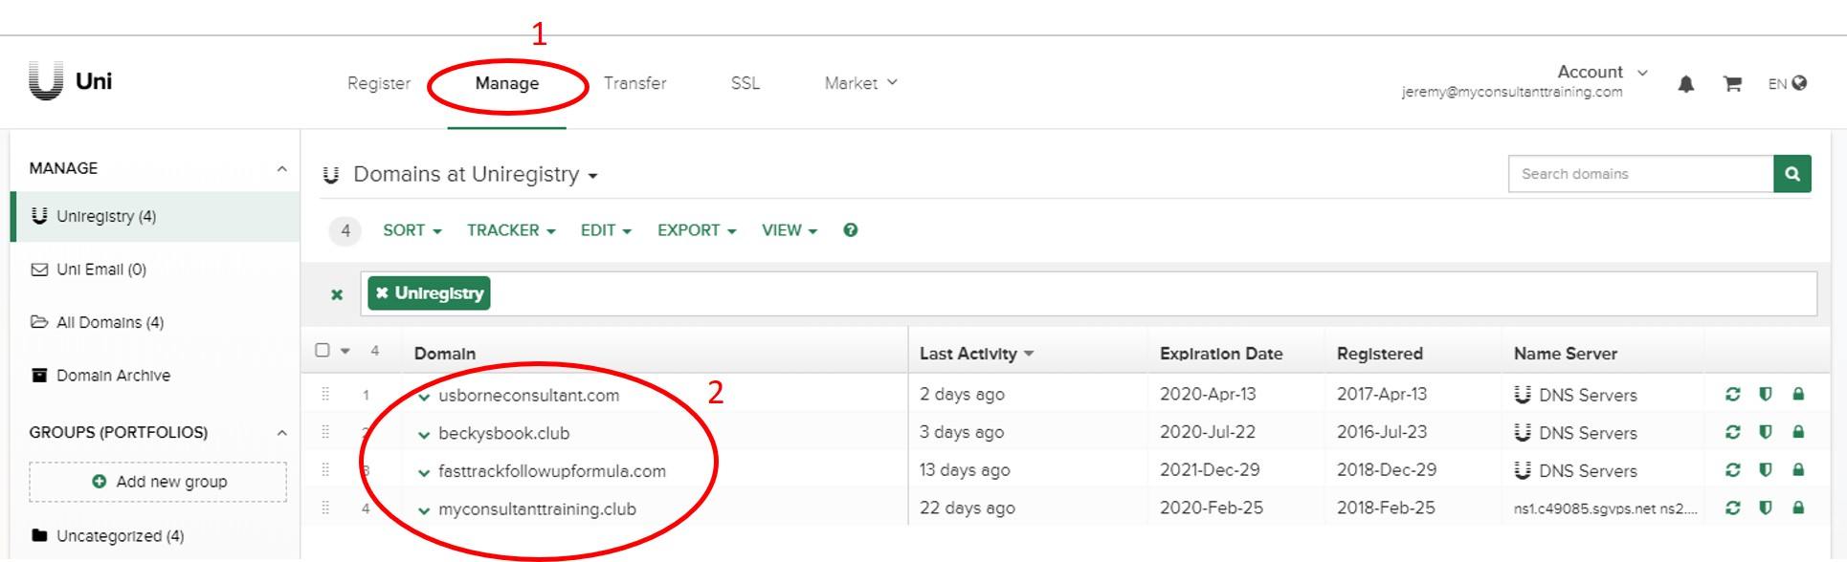This screenshot has width=1847, height=562.
Task: Click privacy shield icon for fasttrackfollowupformula.com
Action: [x=1766, y=470]
